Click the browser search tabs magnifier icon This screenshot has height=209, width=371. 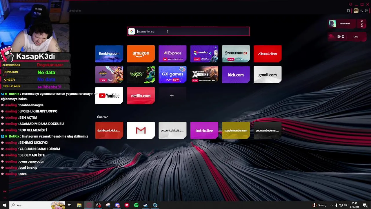[x=351, y=4]
